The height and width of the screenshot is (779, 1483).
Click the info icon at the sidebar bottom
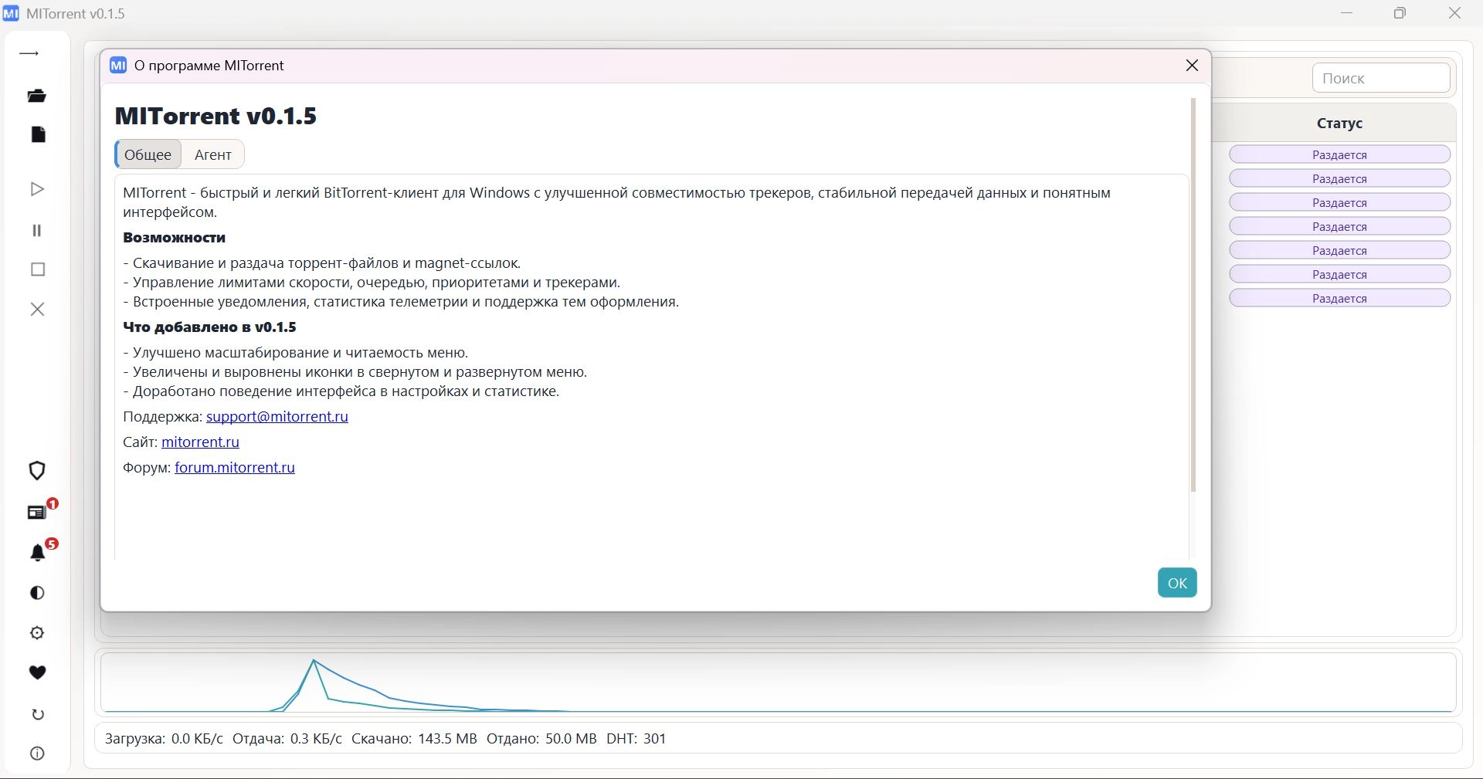[37, 754]
